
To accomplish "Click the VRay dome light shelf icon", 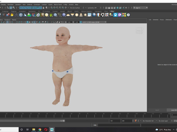I will (x=68, y=15).
